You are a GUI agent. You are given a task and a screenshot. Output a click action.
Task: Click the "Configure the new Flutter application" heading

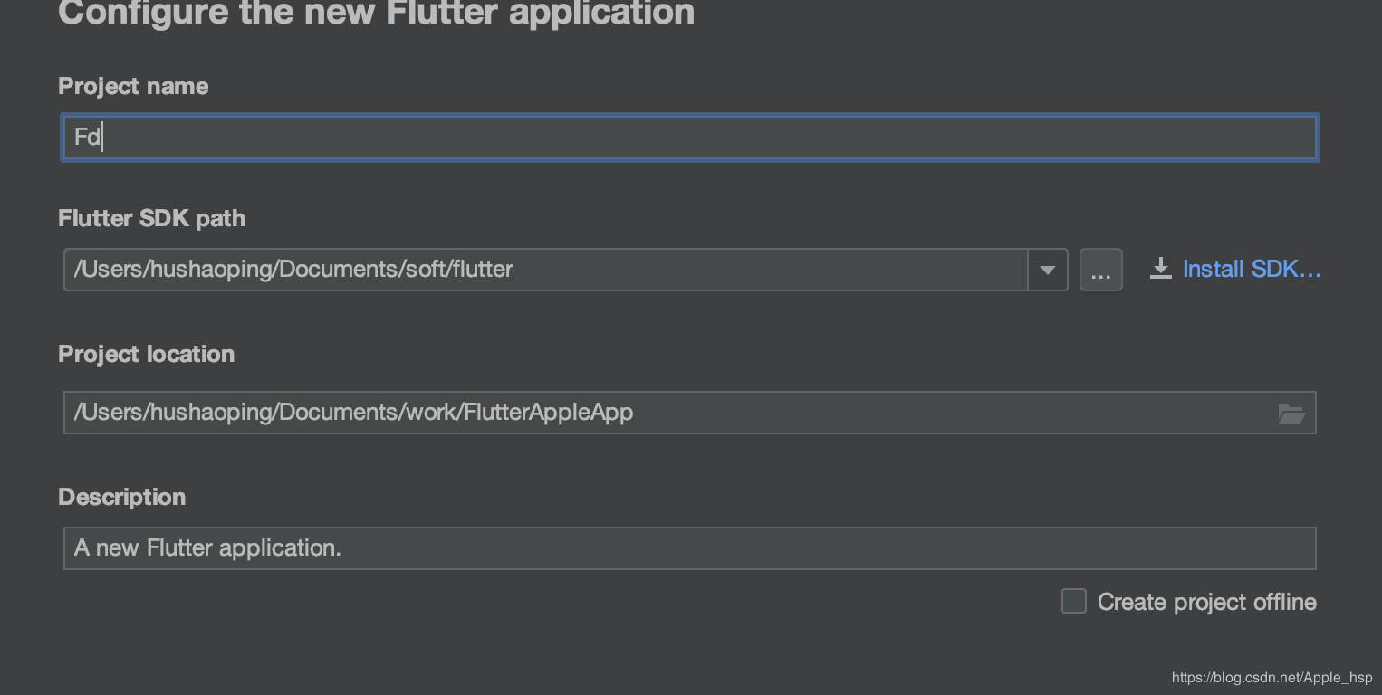pyautogui.click(x=376, y=13)
